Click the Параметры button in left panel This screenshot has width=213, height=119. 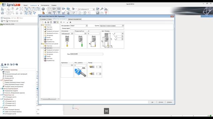pyautogui.click(x=6, y=18)
